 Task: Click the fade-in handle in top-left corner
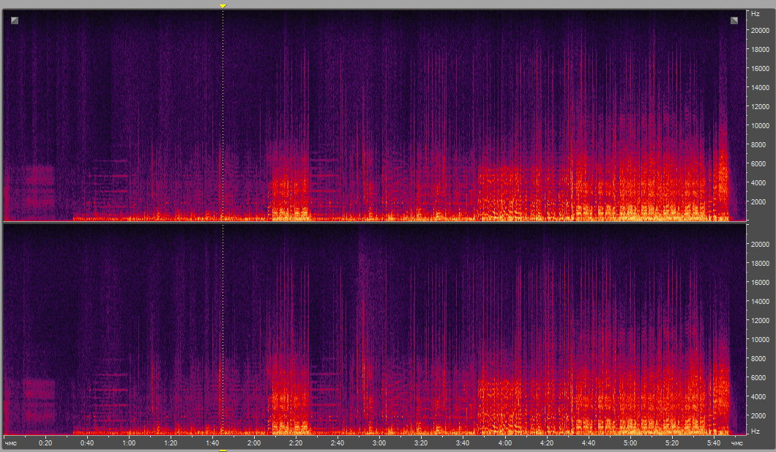point(15,21)
